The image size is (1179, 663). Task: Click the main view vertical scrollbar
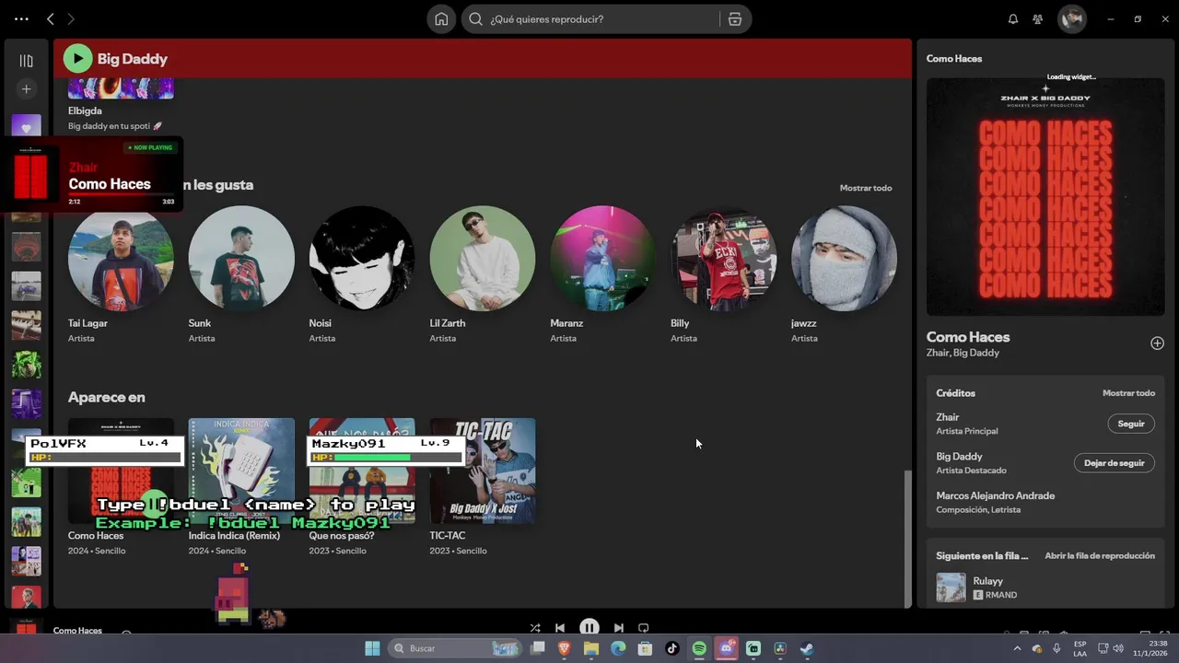click(x=908, y=539)
